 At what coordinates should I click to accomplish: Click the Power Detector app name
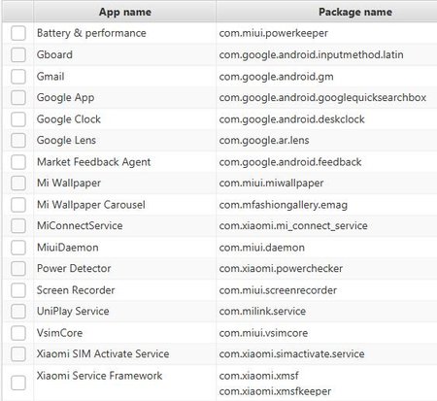tap(74, 268)
